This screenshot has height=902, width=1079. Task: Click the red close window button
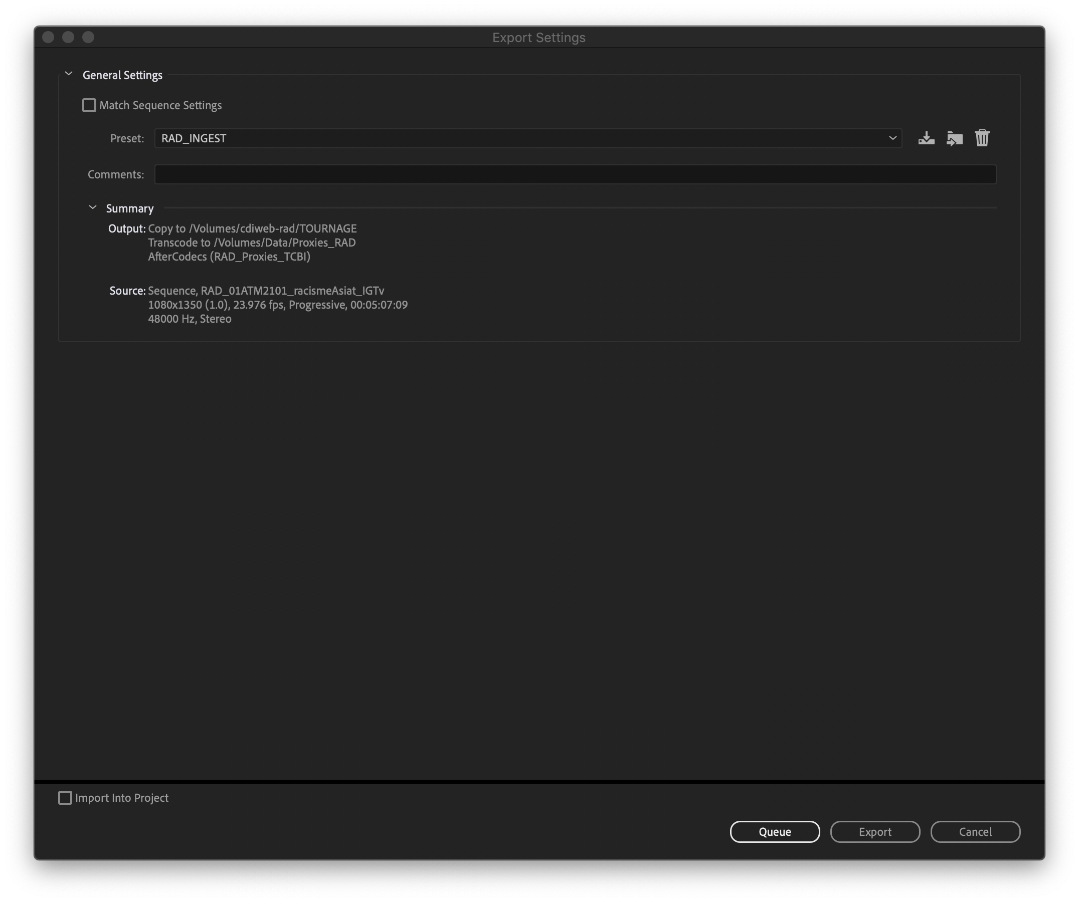48,37
